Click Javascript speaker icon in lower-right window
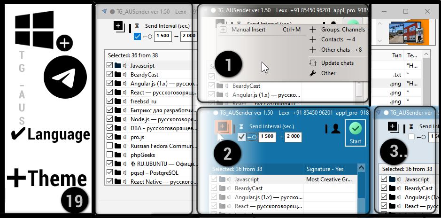441x218 pixels. (x=399, y=179)
